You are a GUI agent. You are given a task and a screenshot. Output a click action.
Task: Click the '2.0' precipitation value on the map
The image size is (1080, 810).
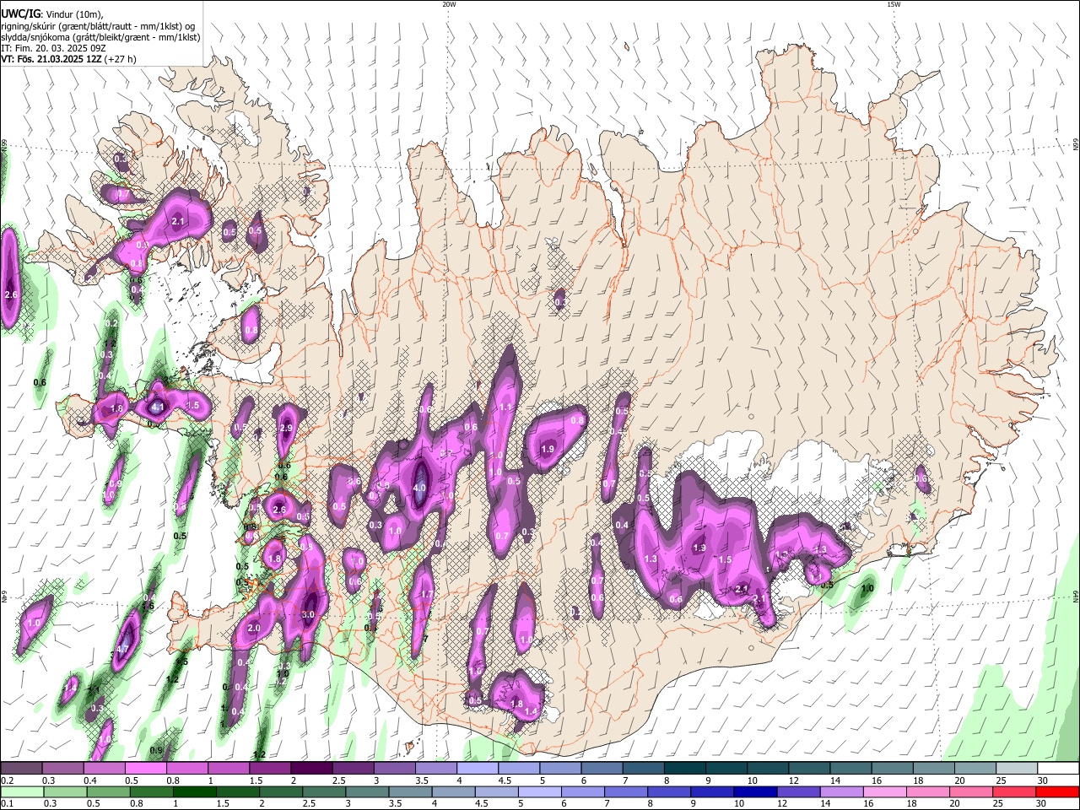click(x=254, y=628)
